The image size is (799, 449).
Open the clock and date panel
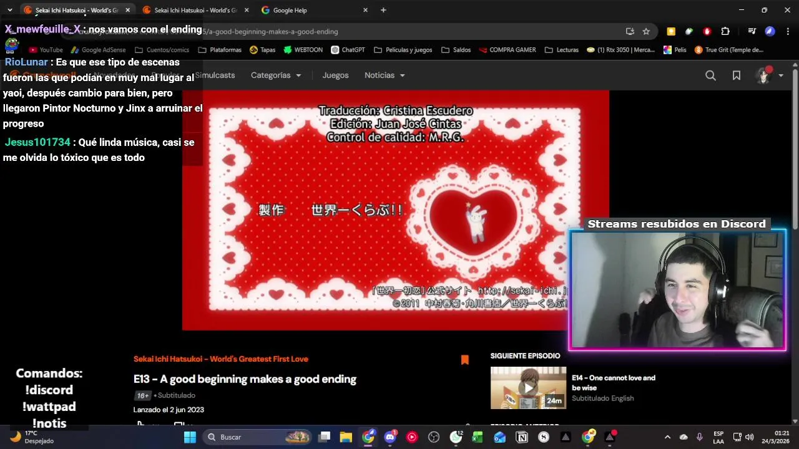775,437
